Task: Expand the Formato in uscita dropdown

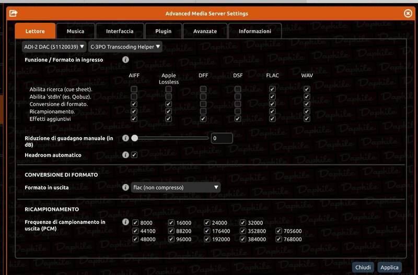Action: [x=176, y=187]
